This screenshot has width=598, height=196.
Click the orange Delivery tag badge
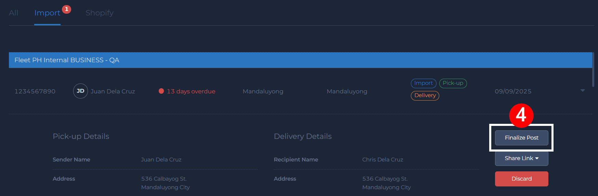click(x=425, y=95)
